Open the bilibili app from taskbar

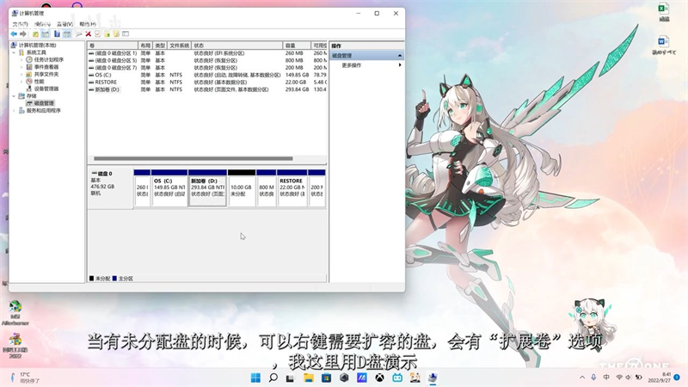tap(397, 378)
